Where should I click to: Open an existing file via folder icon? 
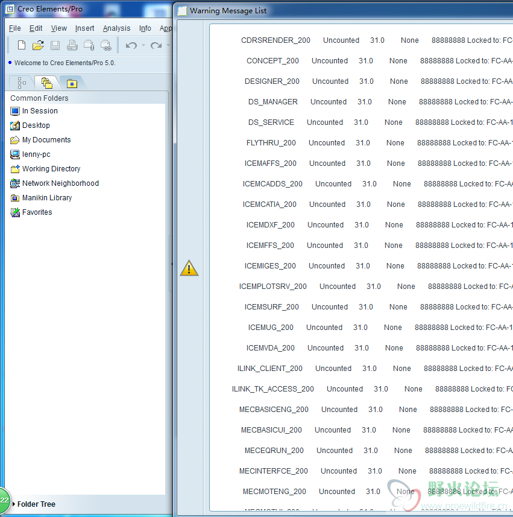(38, 45)
